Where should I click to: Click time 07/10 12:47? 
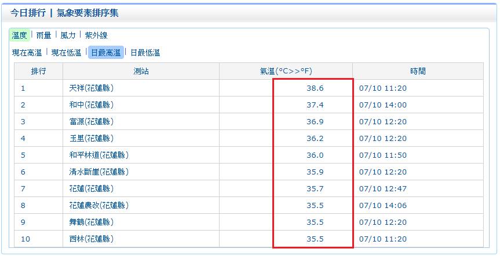(x=383, y=189)
